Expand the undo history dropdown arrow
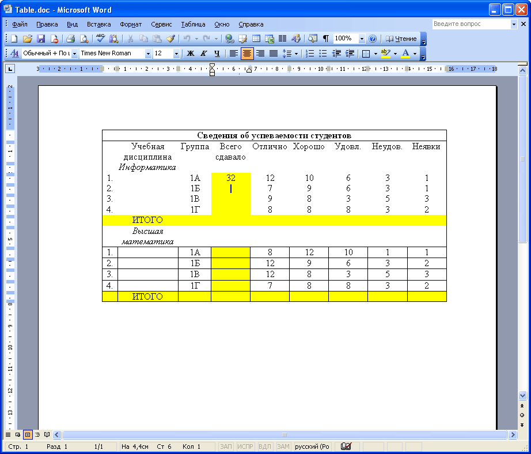 tap(196, 39)
